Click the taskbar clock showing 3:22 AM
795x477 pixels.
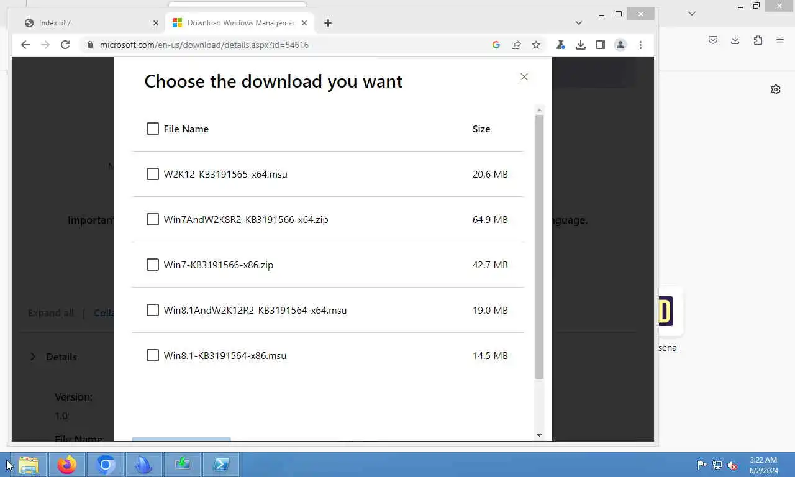coord(763,465)
